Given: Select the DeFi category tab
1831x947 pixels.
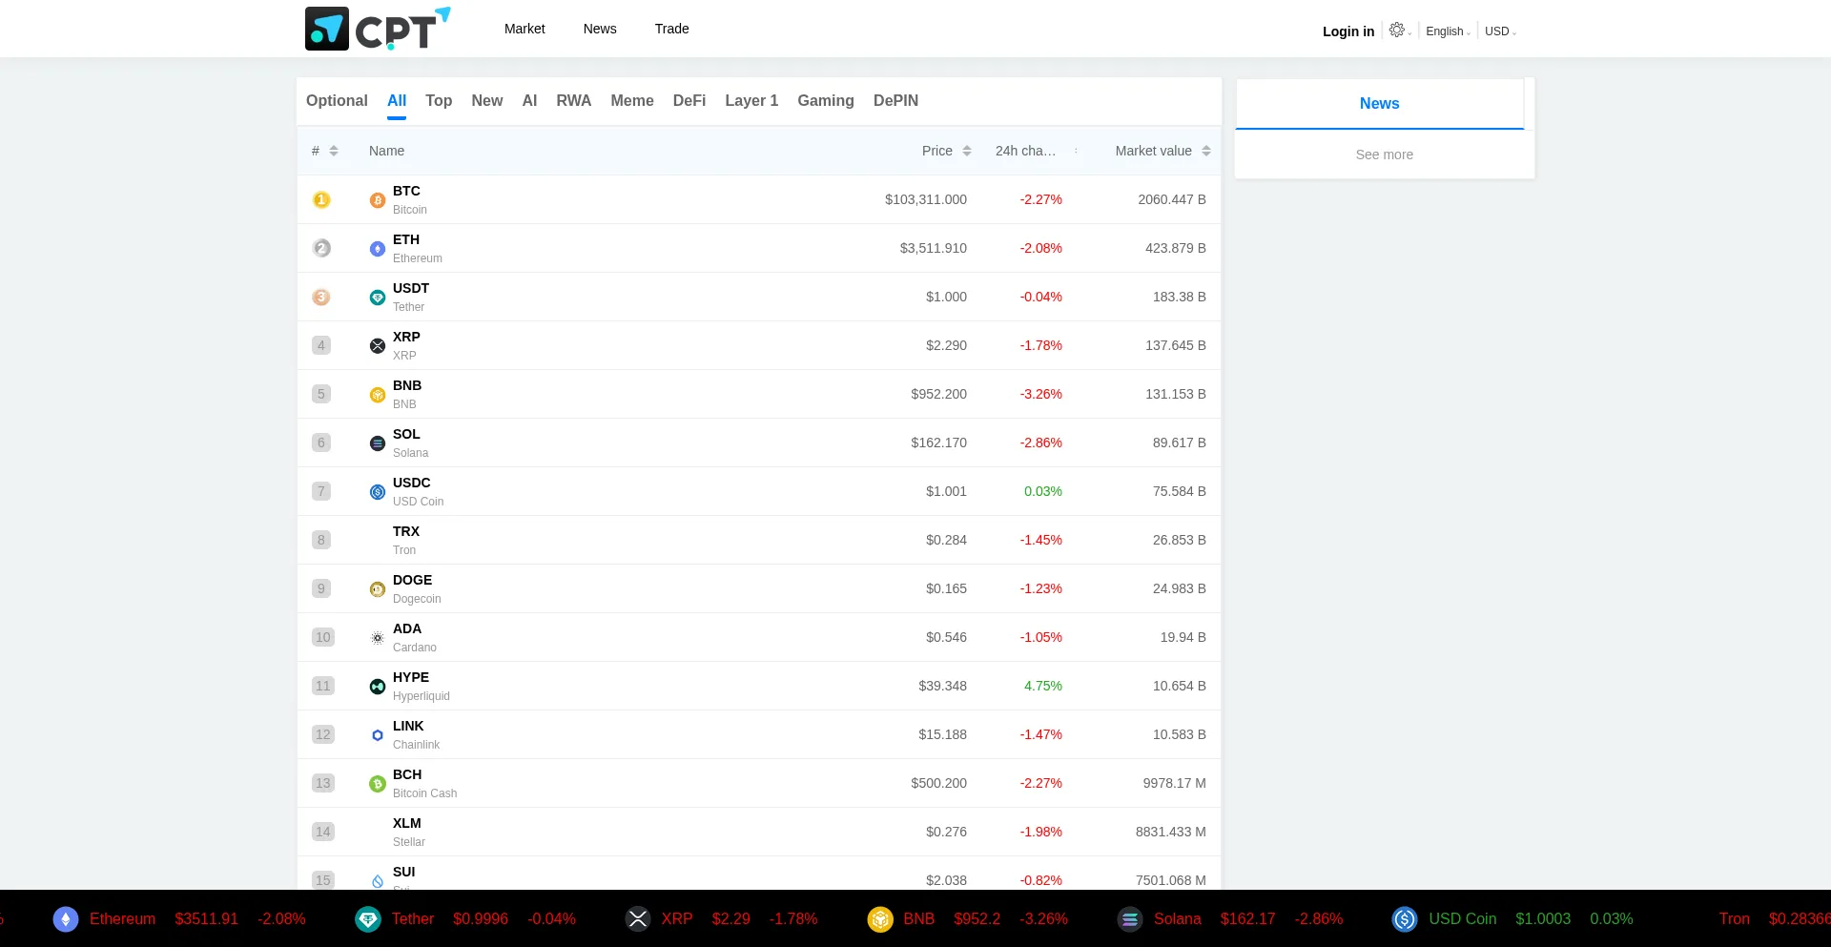Looking at the screenshot, I should point(689,100).
